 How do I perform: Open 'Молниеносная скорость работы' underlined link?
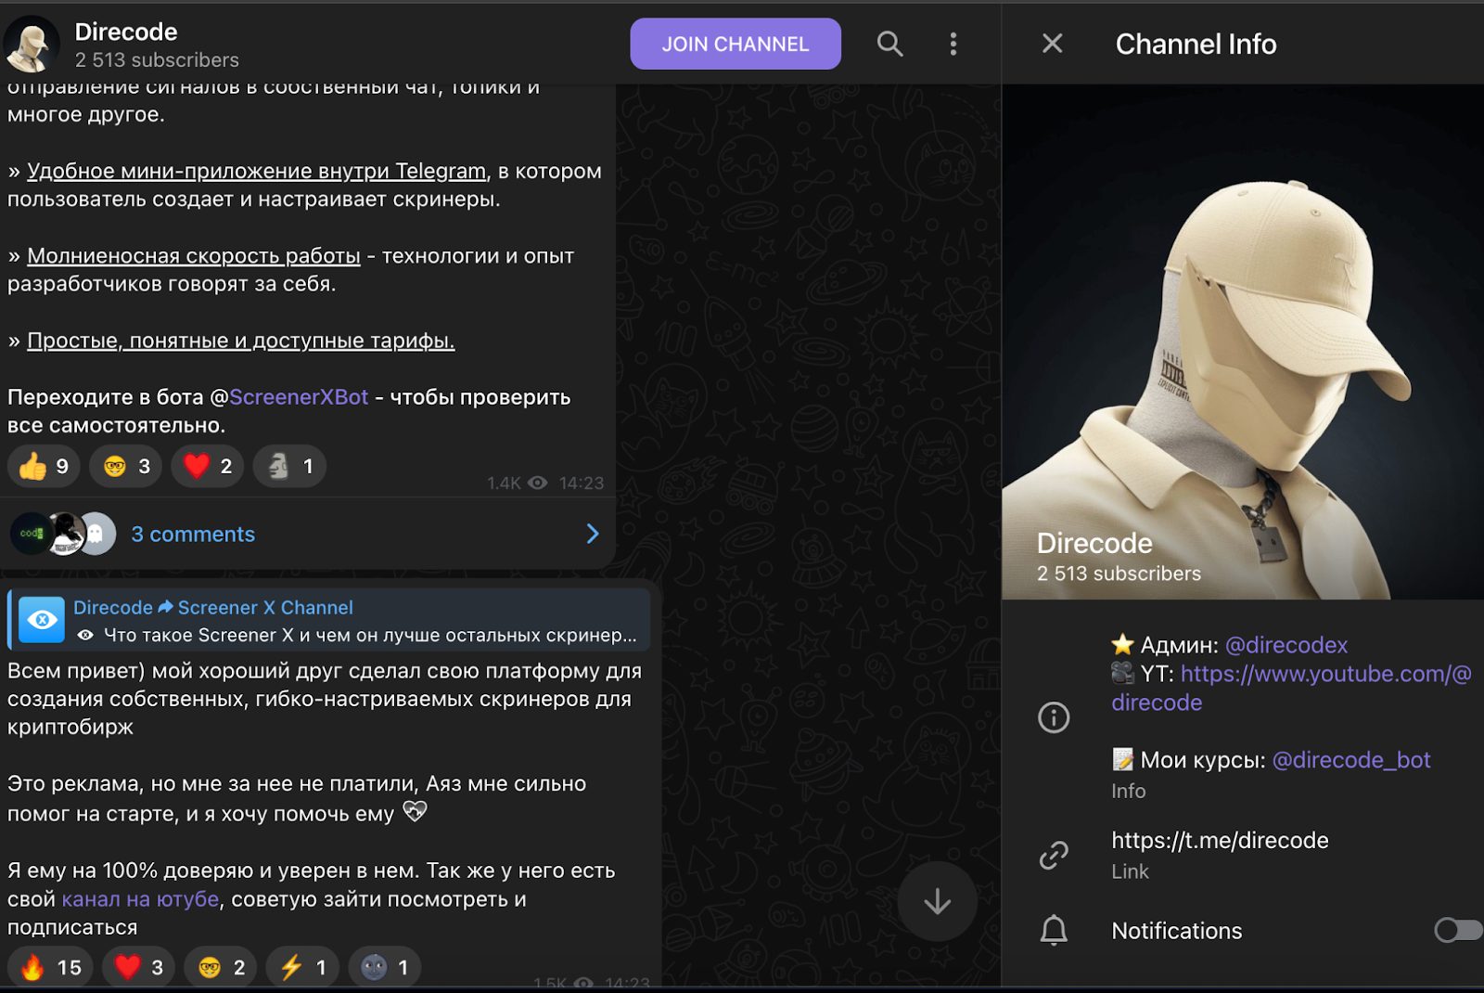(x=194, y=255)
